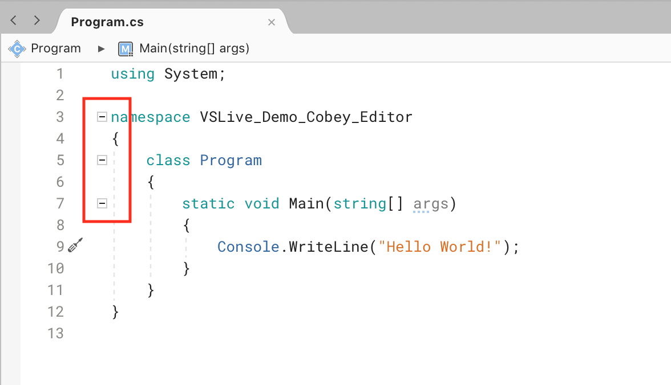This screenshot has width=671, height=385.
Task: Click 'Main' method name in code
Action: point(306,203)
